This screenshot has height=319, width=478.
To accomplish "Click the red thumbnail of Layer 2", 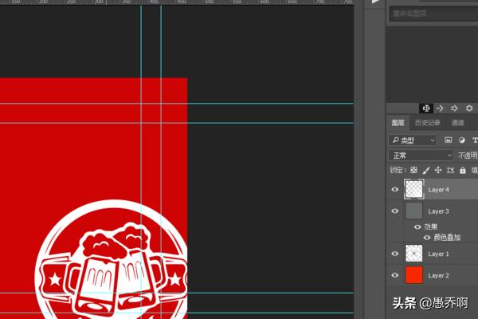I will [x=413, y=275].
